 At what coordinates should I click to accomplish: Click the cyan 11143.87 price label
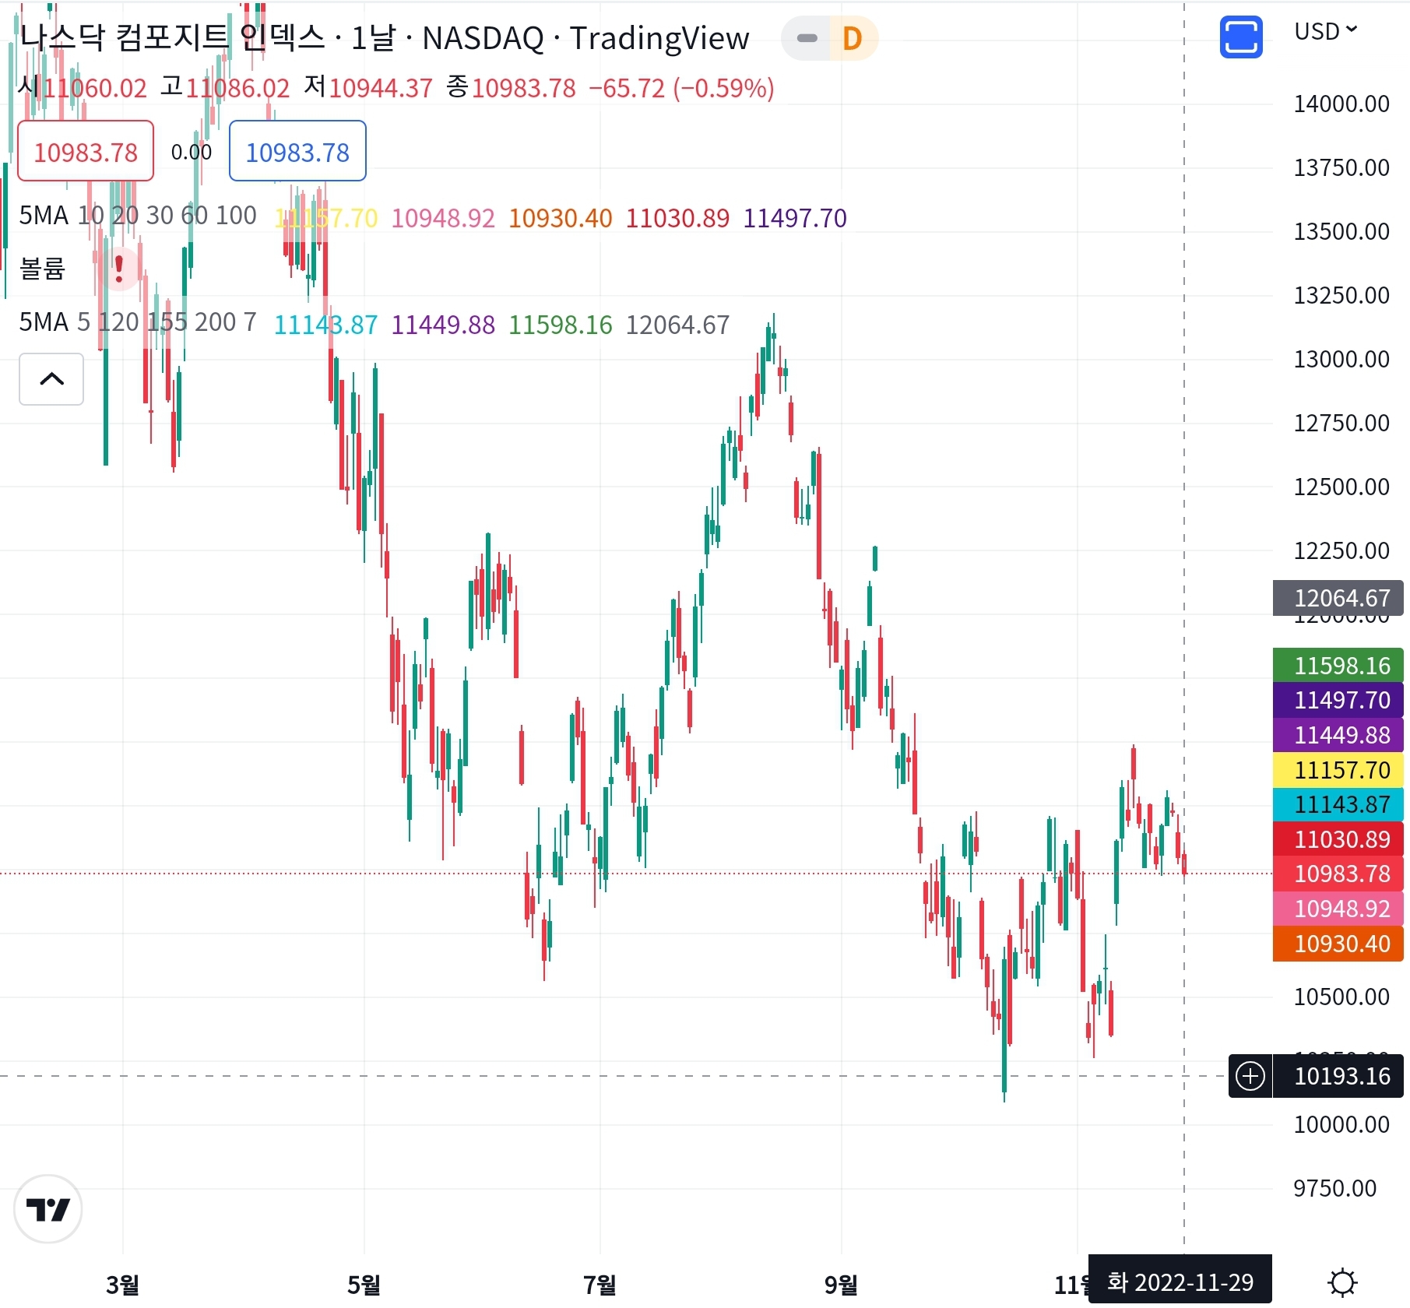click(x=1338, y=804)
